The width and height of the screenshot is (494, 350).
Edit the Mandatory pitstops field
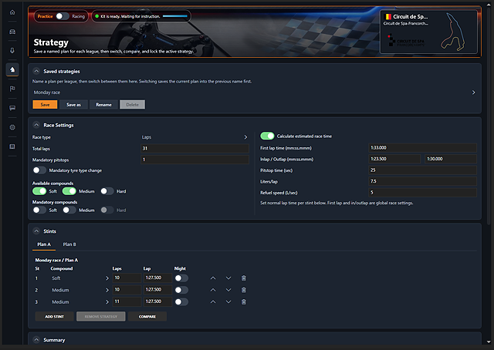tap(195, 160)
